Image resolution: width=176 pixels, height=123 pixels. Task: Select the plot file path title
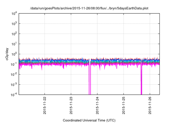(89, 8)
